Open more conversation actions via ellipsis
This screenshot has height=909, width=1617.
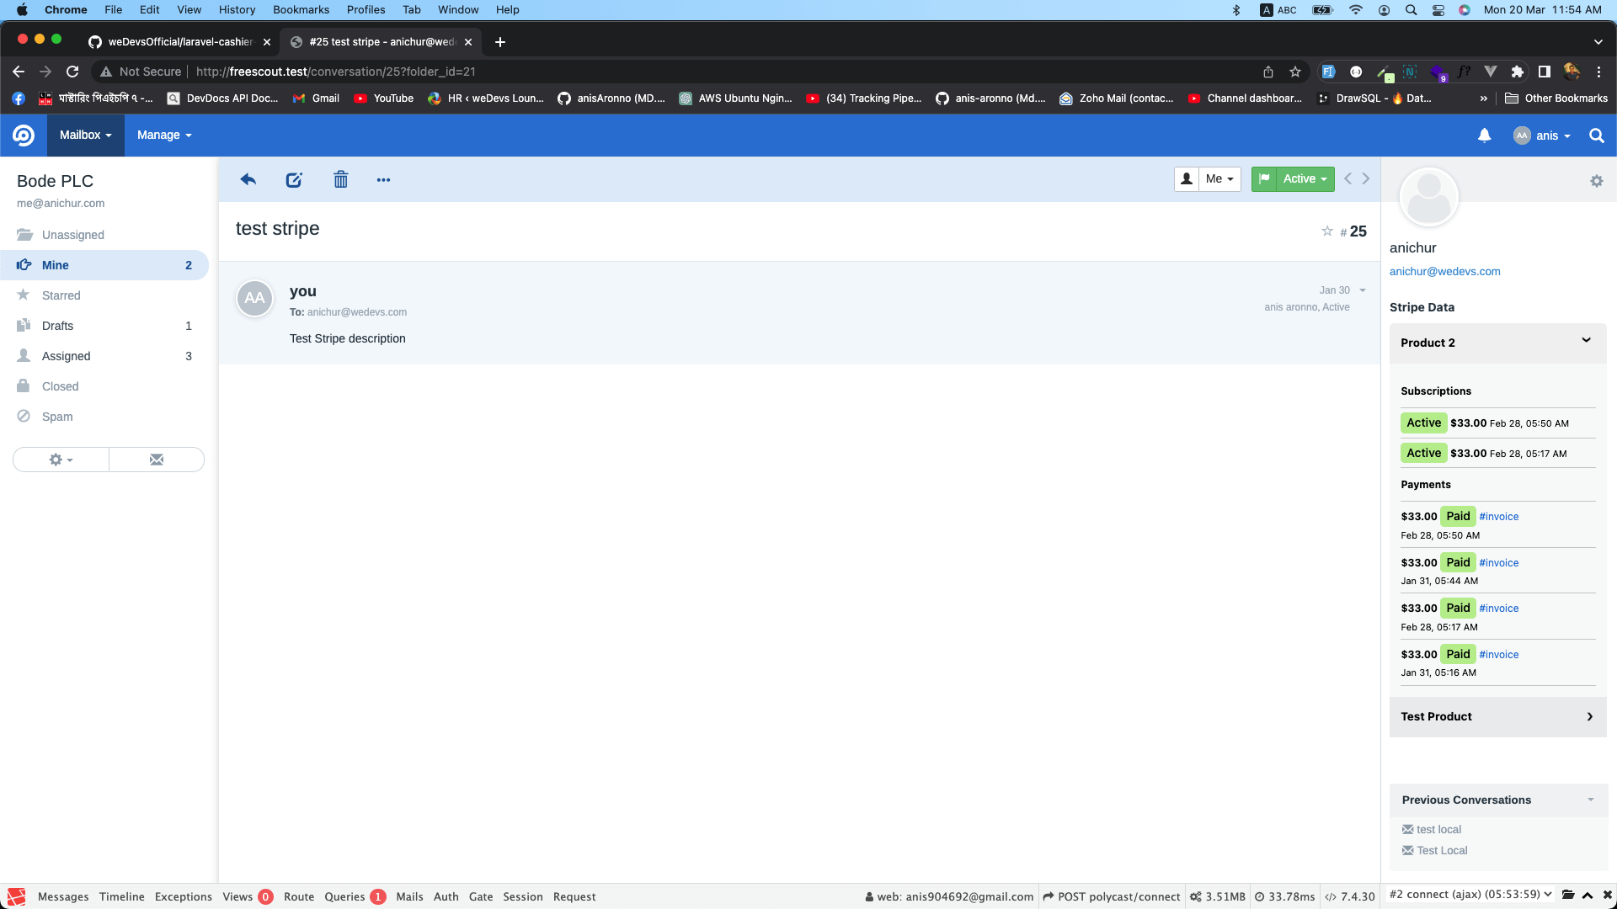[384, 180]
